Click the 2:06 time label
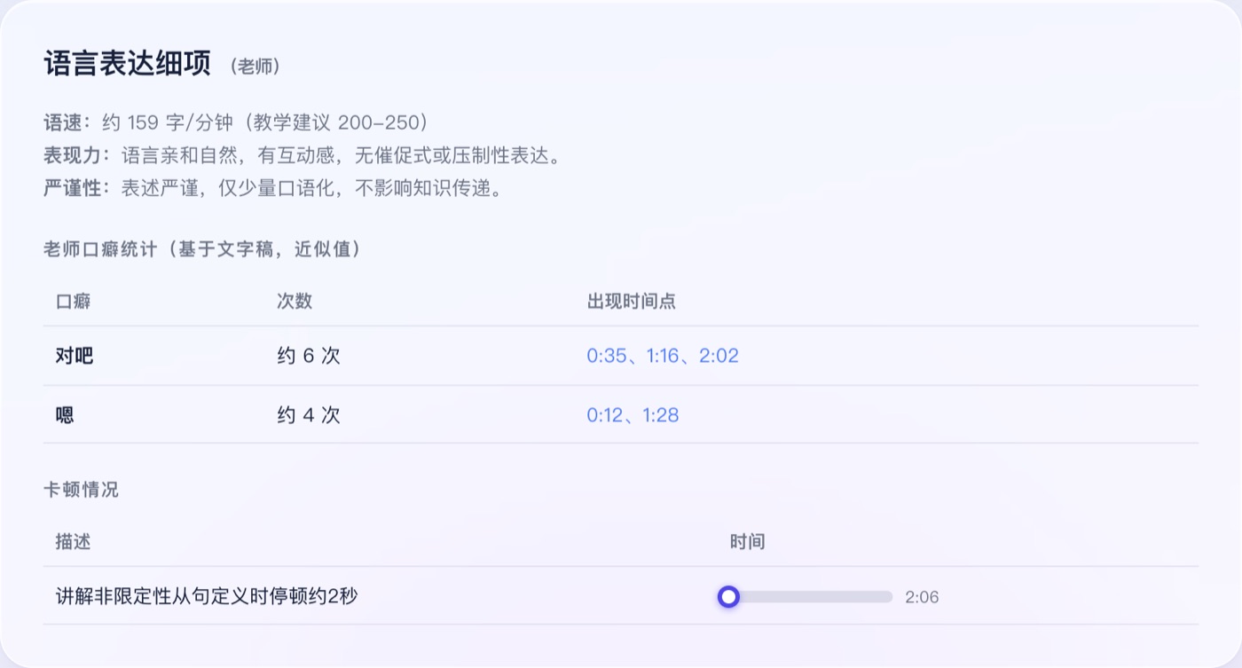This screenshot has height=668, width=1242. point(922,597)
